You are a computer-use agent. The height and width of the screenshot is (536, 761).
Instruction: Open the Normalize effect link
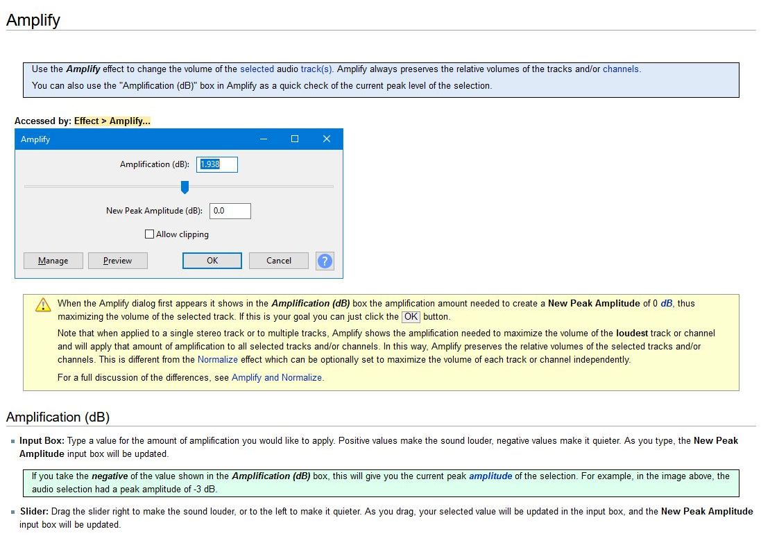point(217,360)
